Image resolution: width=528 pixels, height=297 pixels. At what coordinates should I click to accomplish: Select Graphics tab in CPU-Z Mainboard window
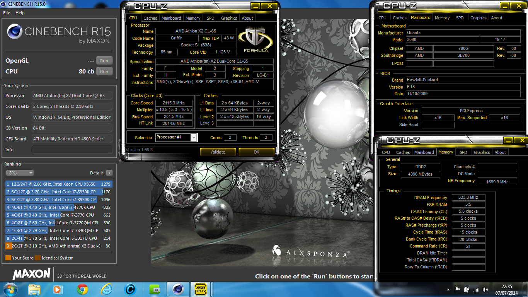[x=479, y=18]
